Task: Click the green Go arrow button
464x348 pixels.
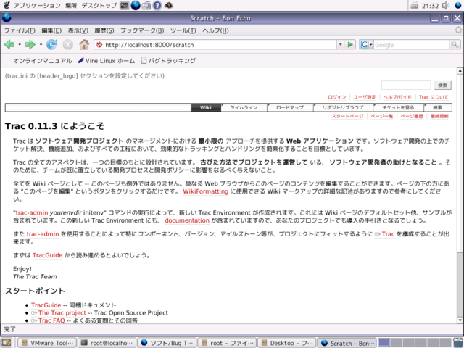Action: (350, 45)
